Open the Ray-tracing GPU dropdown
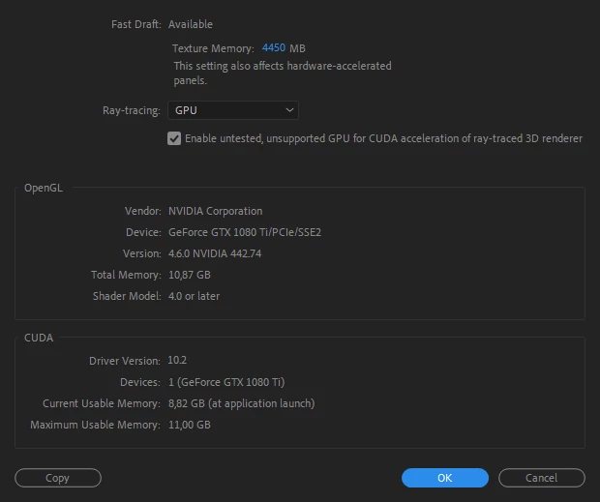 (x=233, y=110)
